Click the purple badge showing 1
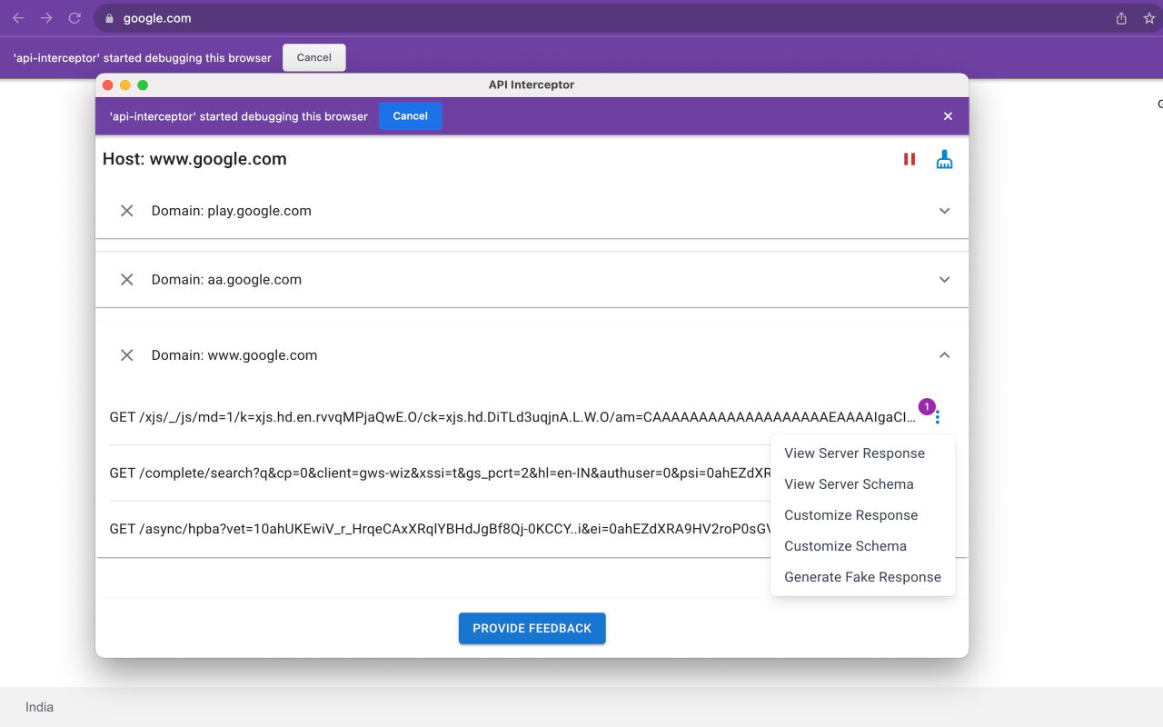The image size is (1163, 727). point(927,407)
